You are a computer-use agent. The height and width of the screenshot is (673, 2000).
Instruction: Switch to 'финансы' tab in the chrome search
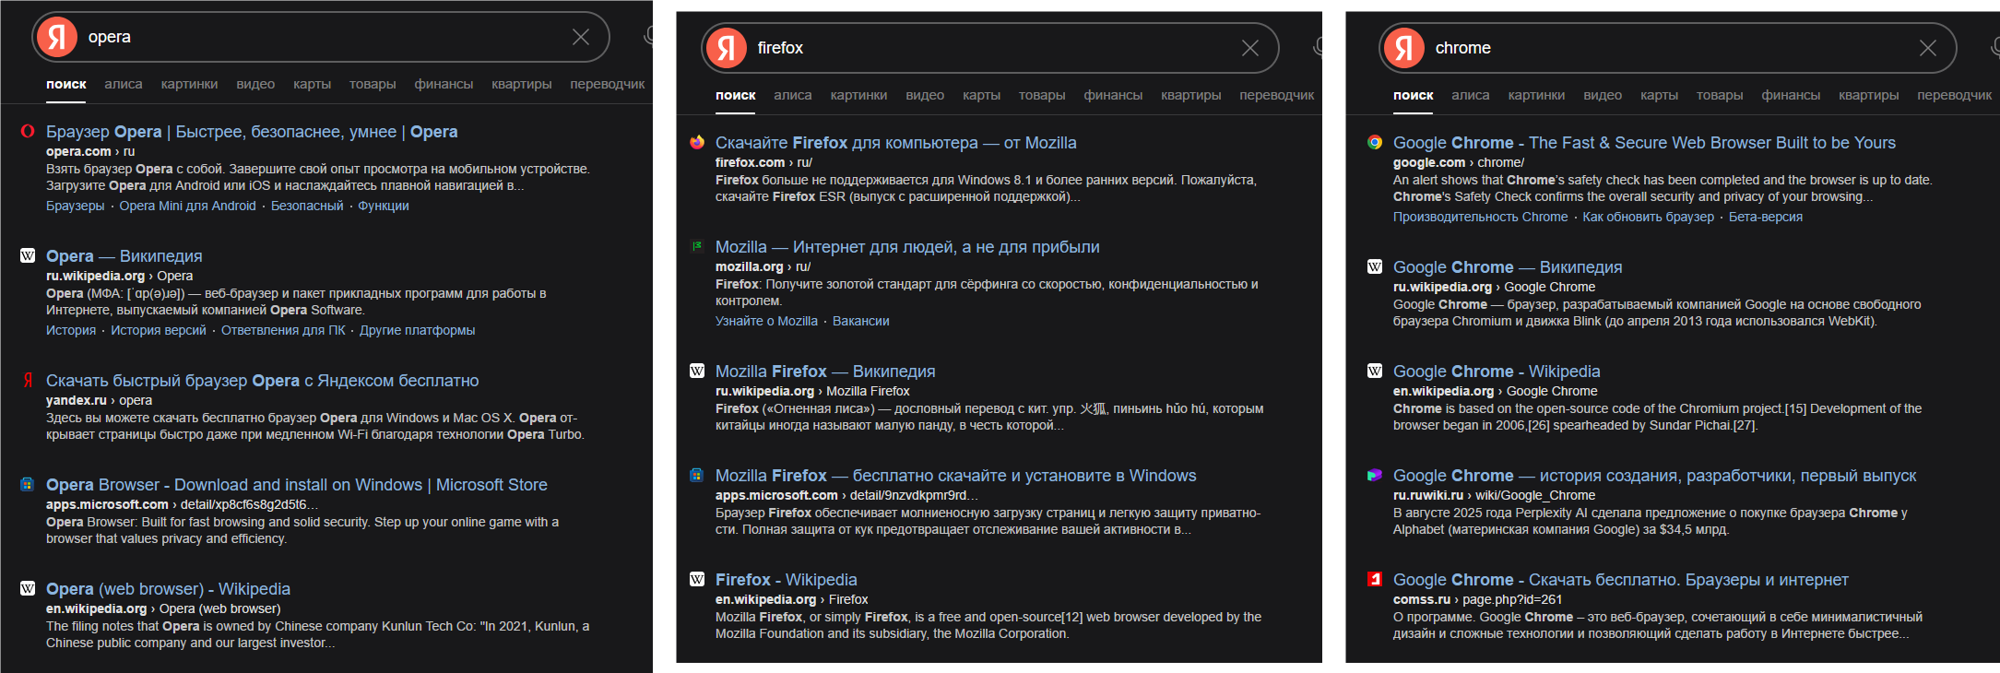click(1791, 95)
